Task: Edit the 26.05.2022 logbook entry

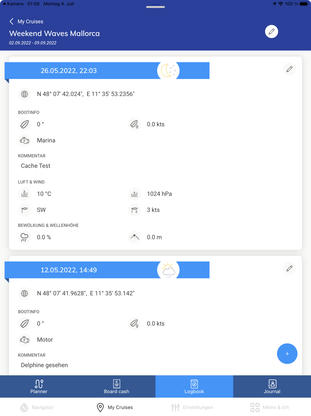Action: click(289, 69)
